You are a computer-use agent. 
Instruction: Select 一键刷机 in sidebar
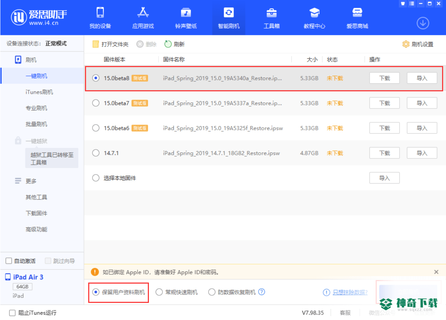[x=42, y=76]
